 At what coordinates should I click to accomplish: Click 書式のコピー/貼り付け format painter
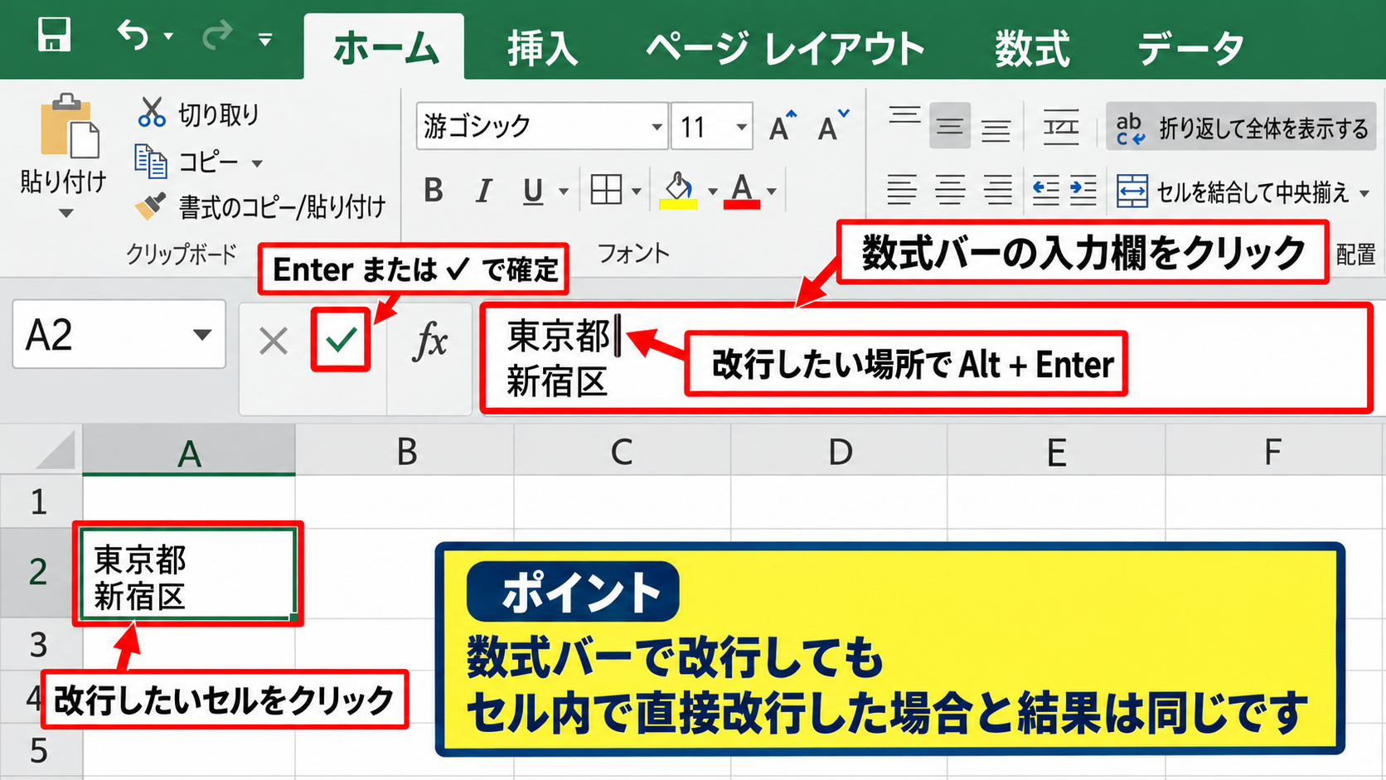click(260, 206)
